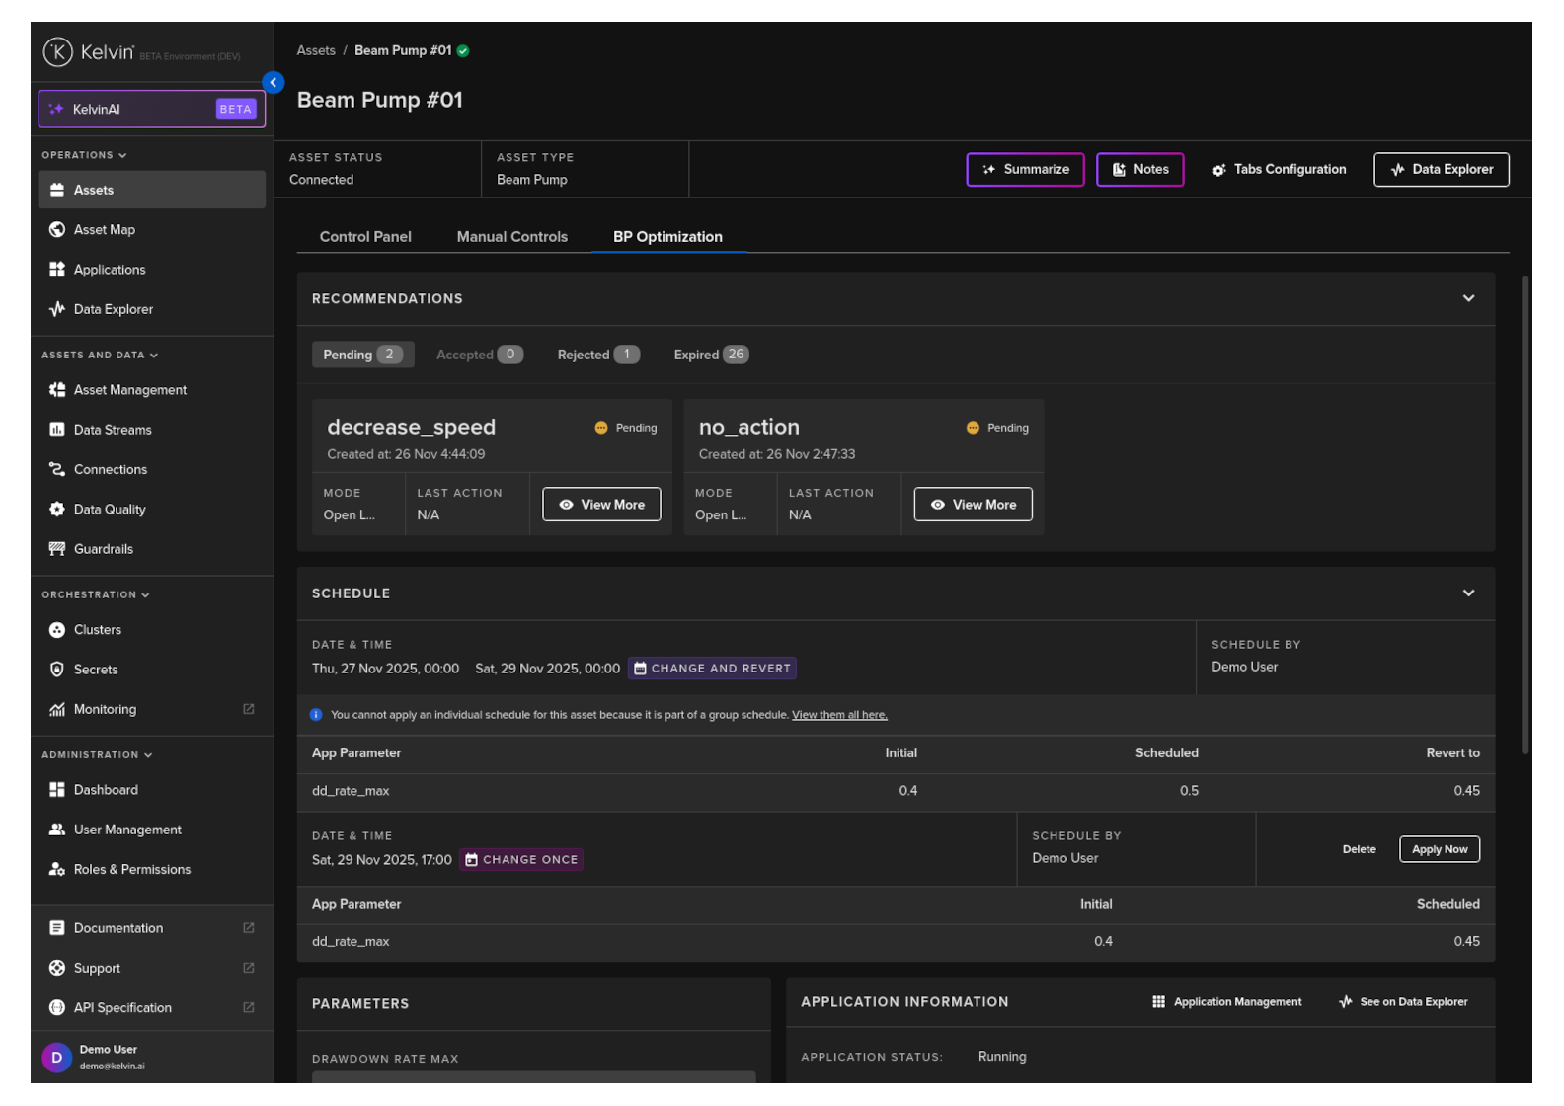Show Rejected recommendations filter
The height and width of the screenshot is (1106, 1564).
pos(597,355)
